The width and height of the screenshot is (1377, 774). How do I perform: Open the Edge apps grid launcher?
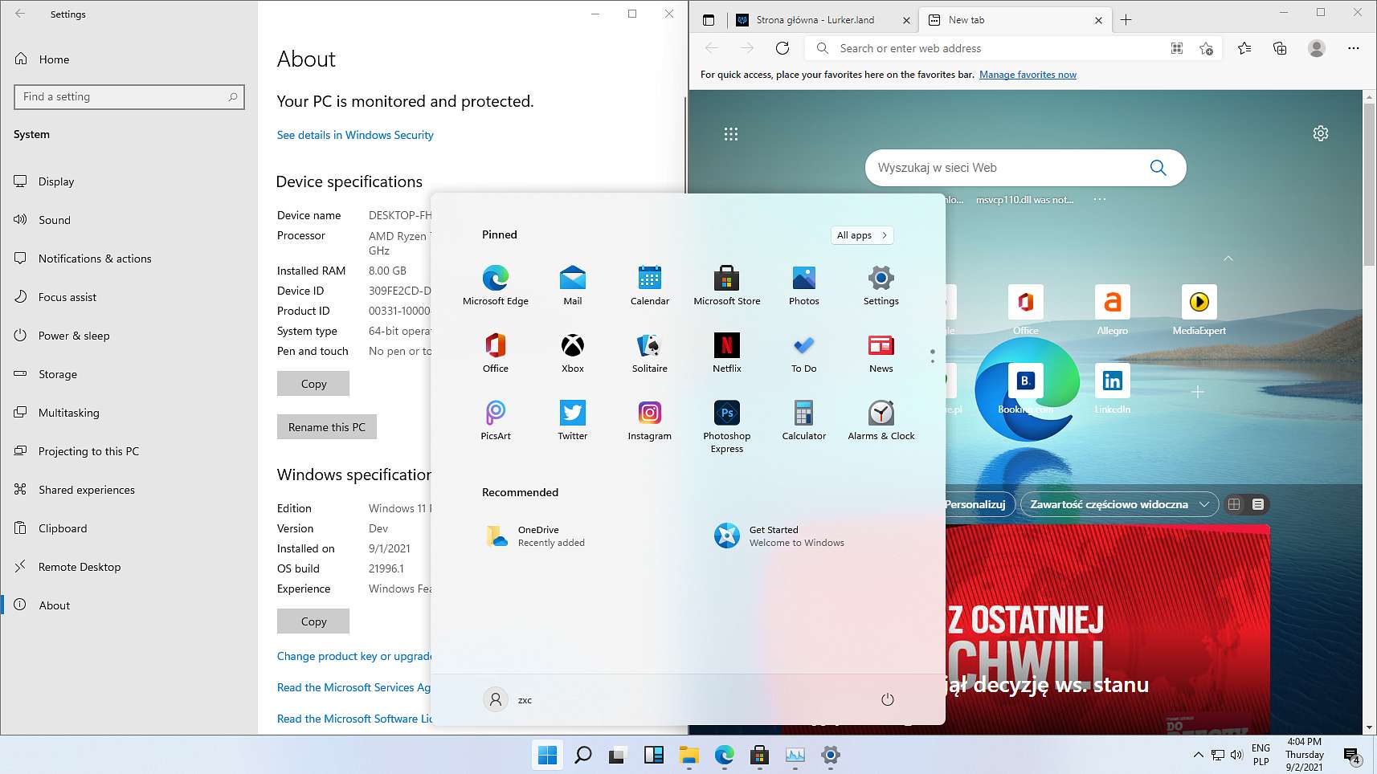tap(730, 134)
